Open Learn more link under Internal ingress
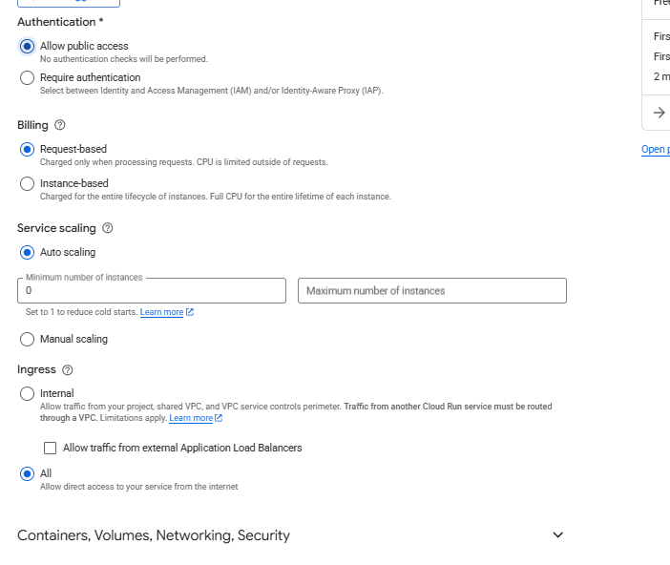The image size is (670, 565). point(191,418)
